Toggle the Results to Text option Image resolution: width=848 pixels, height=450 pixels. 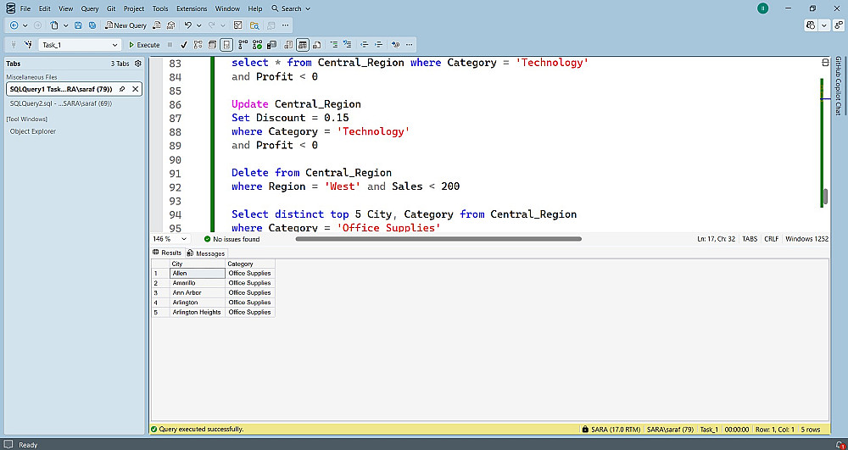(289, 45)
